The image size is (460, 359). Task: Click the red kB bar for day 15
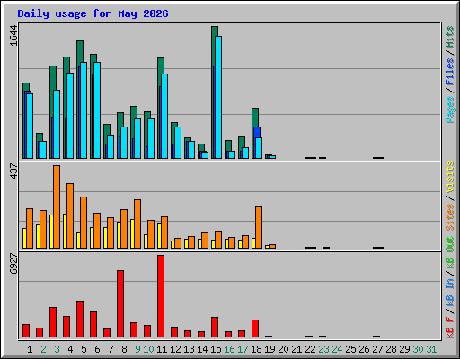coord(215,328)
